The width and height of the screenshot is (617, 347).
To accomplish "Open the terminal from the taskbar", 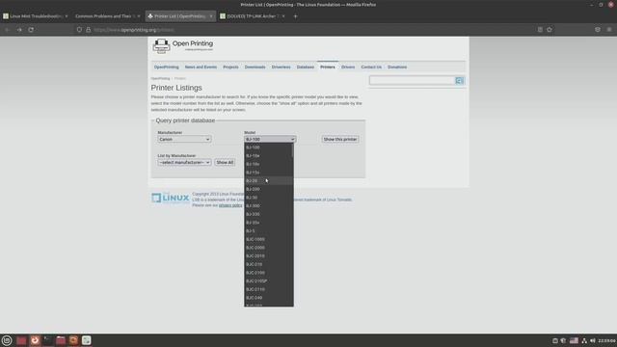I will click(x=47, y=340).
